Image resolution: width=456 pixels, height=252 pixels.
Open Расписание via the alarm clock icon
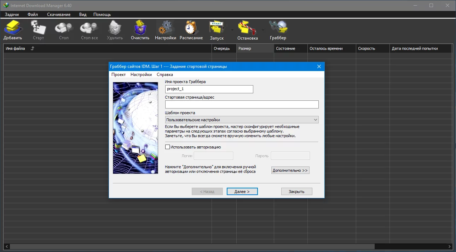[191, 28]
